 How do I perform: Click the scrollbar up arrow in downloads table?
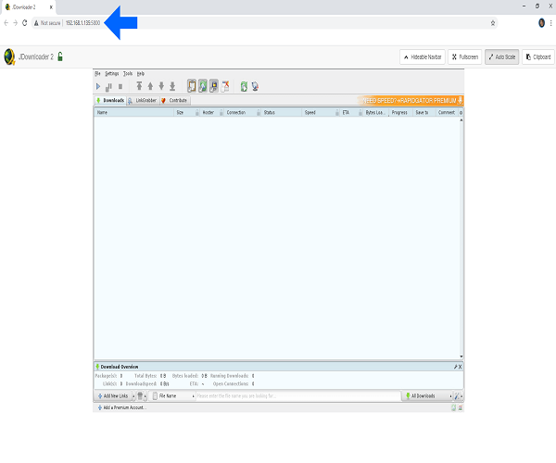461,120
